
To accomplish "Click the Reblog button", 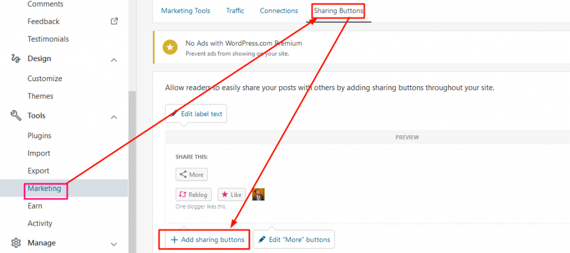I will (x=194, y=195).
